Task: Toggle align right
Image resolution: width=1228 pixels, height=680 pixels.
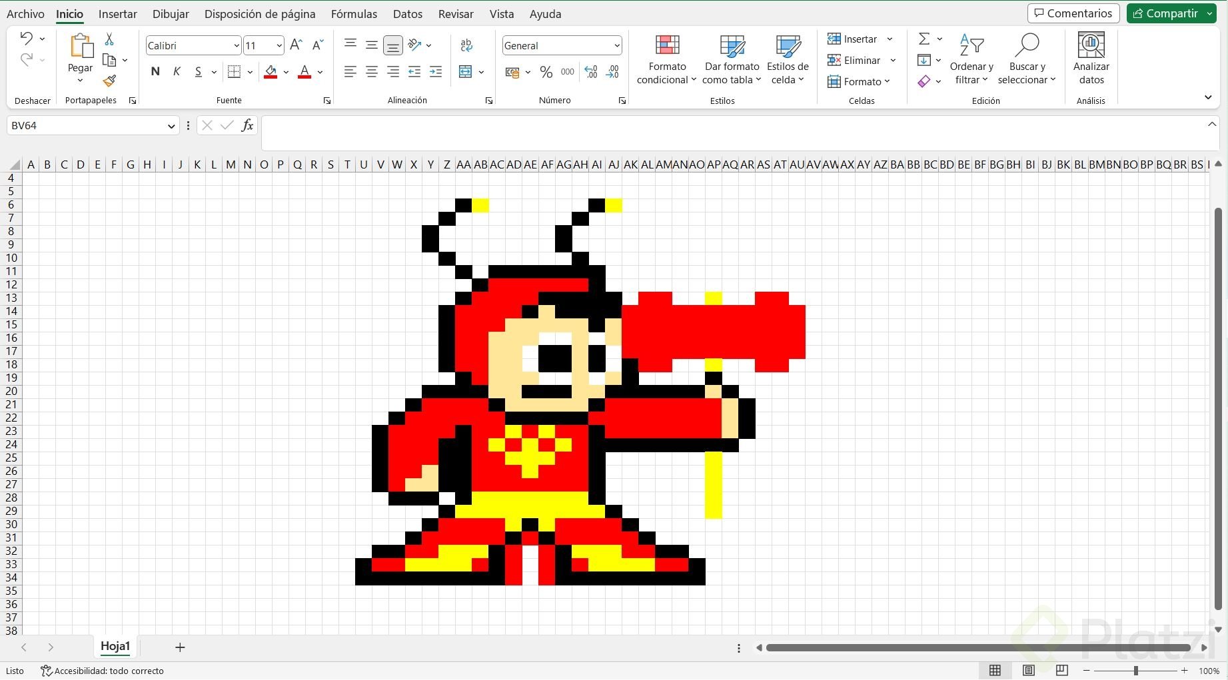Action: (x=393, y=71)
